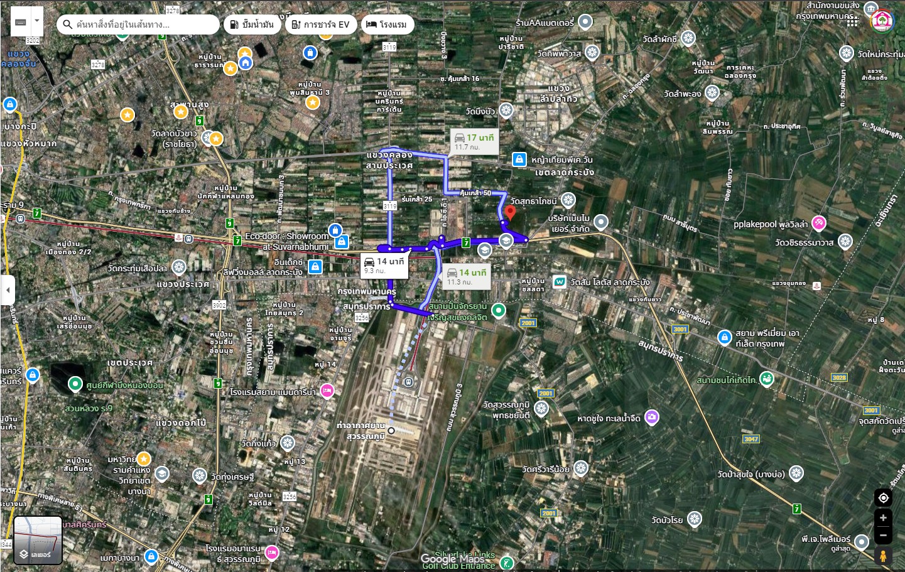Select the 14 นาที 9.3 กม. route
Image resolution: width=905 pixels, height=572 pixels.
click(384, 265)
